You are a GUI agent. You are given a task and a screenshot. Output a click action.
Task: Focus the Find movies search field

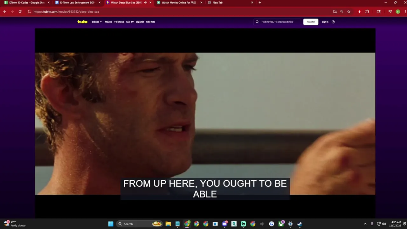pyautogui.click(x=277, y=22)
